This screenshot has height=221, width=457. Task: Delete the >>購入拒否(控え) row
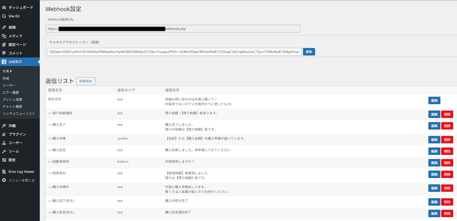[x=447, y=214]
